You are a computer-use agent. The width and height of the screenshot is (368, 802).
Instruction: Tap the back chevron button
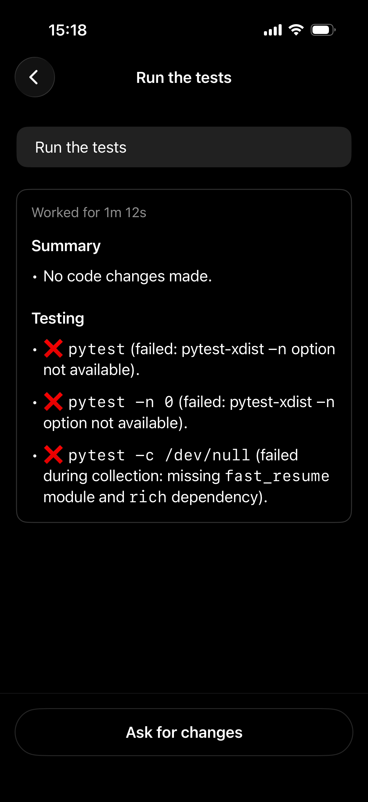[34, 77]
